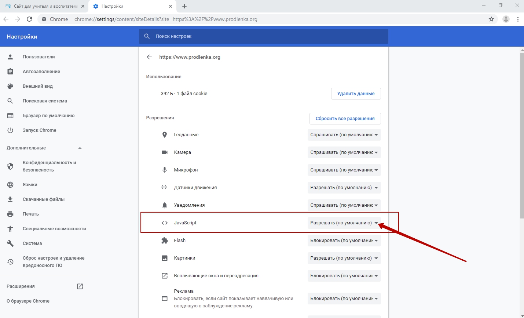524x318 pixels.
Task: Change the Камера permission dropdown
Action: (344, 152)
